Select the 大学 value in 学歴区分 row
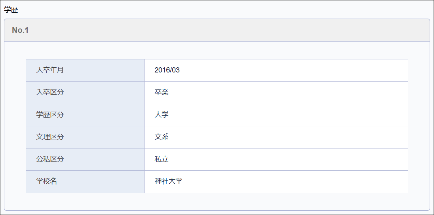This screenshot has height=215, width=434. (x=162, y=115)
